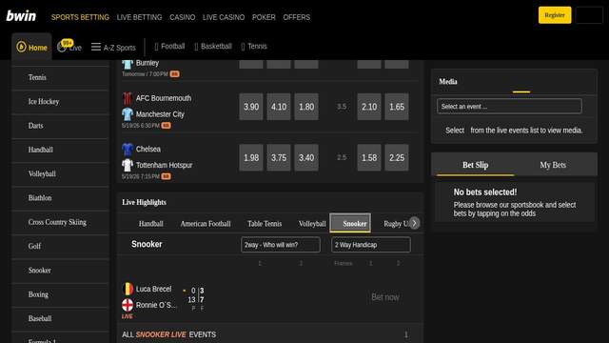Click Belgium flag beside Luca Brecel
Image resolution: width=609 pixels, height=343 pixels.
tap(128, 289)
